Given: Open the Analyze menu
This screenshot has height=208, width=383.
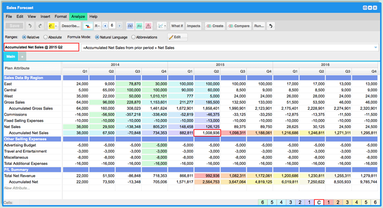Looking at the screenshot, I should coord(78,16).
